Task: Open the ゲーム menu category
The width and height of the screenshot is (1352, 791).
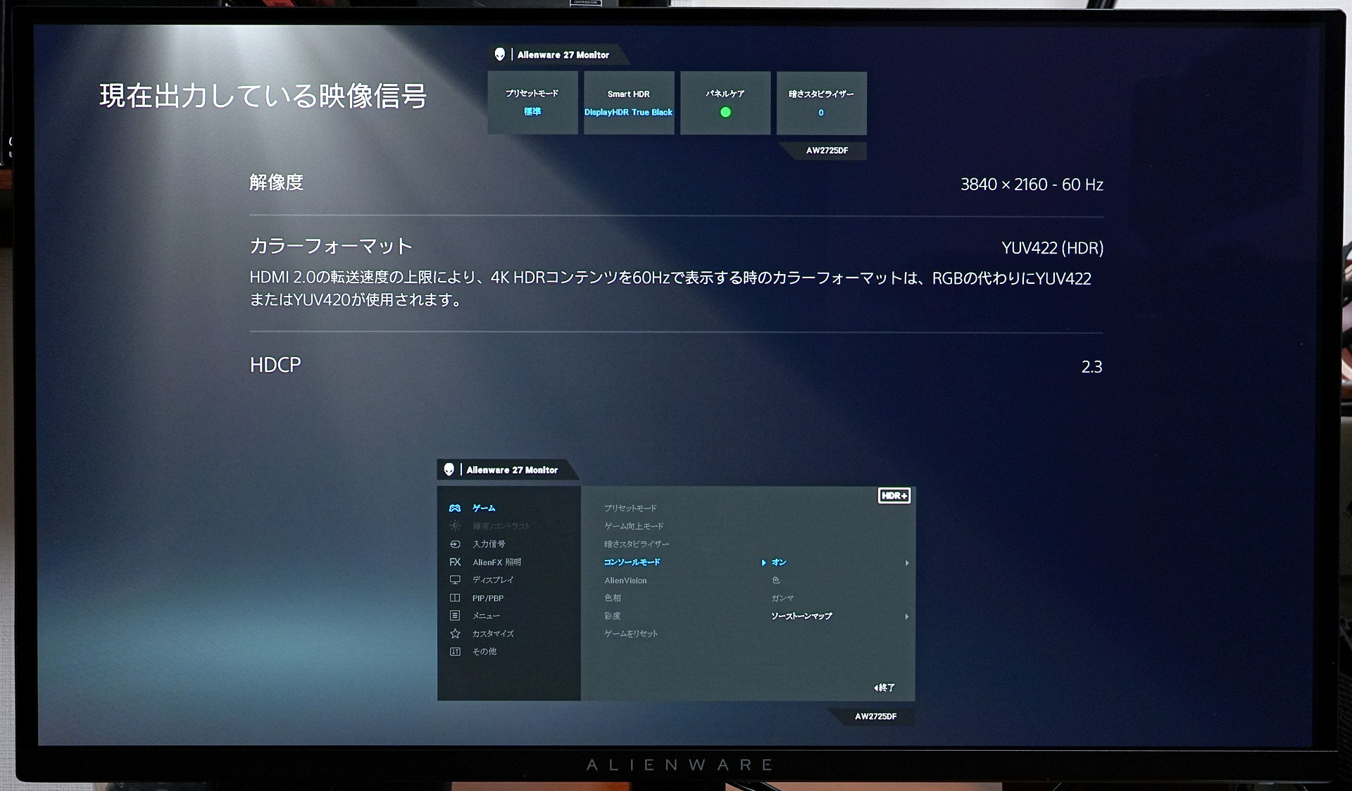Action: point(484,508)
